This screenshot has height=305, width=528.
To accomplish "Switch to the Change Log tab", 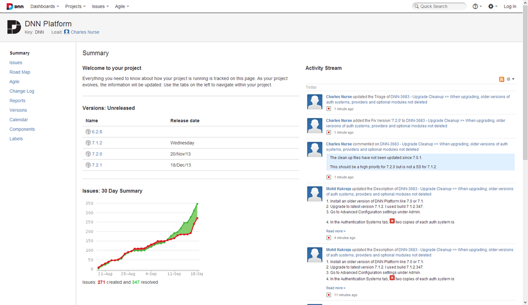I will 22,91.
